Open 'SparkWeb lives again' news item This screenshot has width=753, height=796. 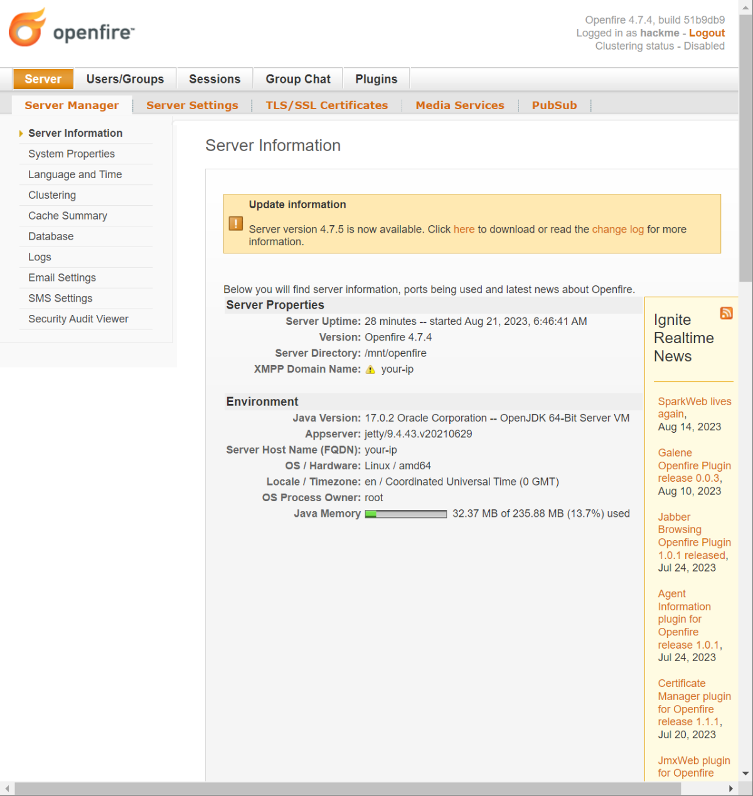click(x=694, y=408)
